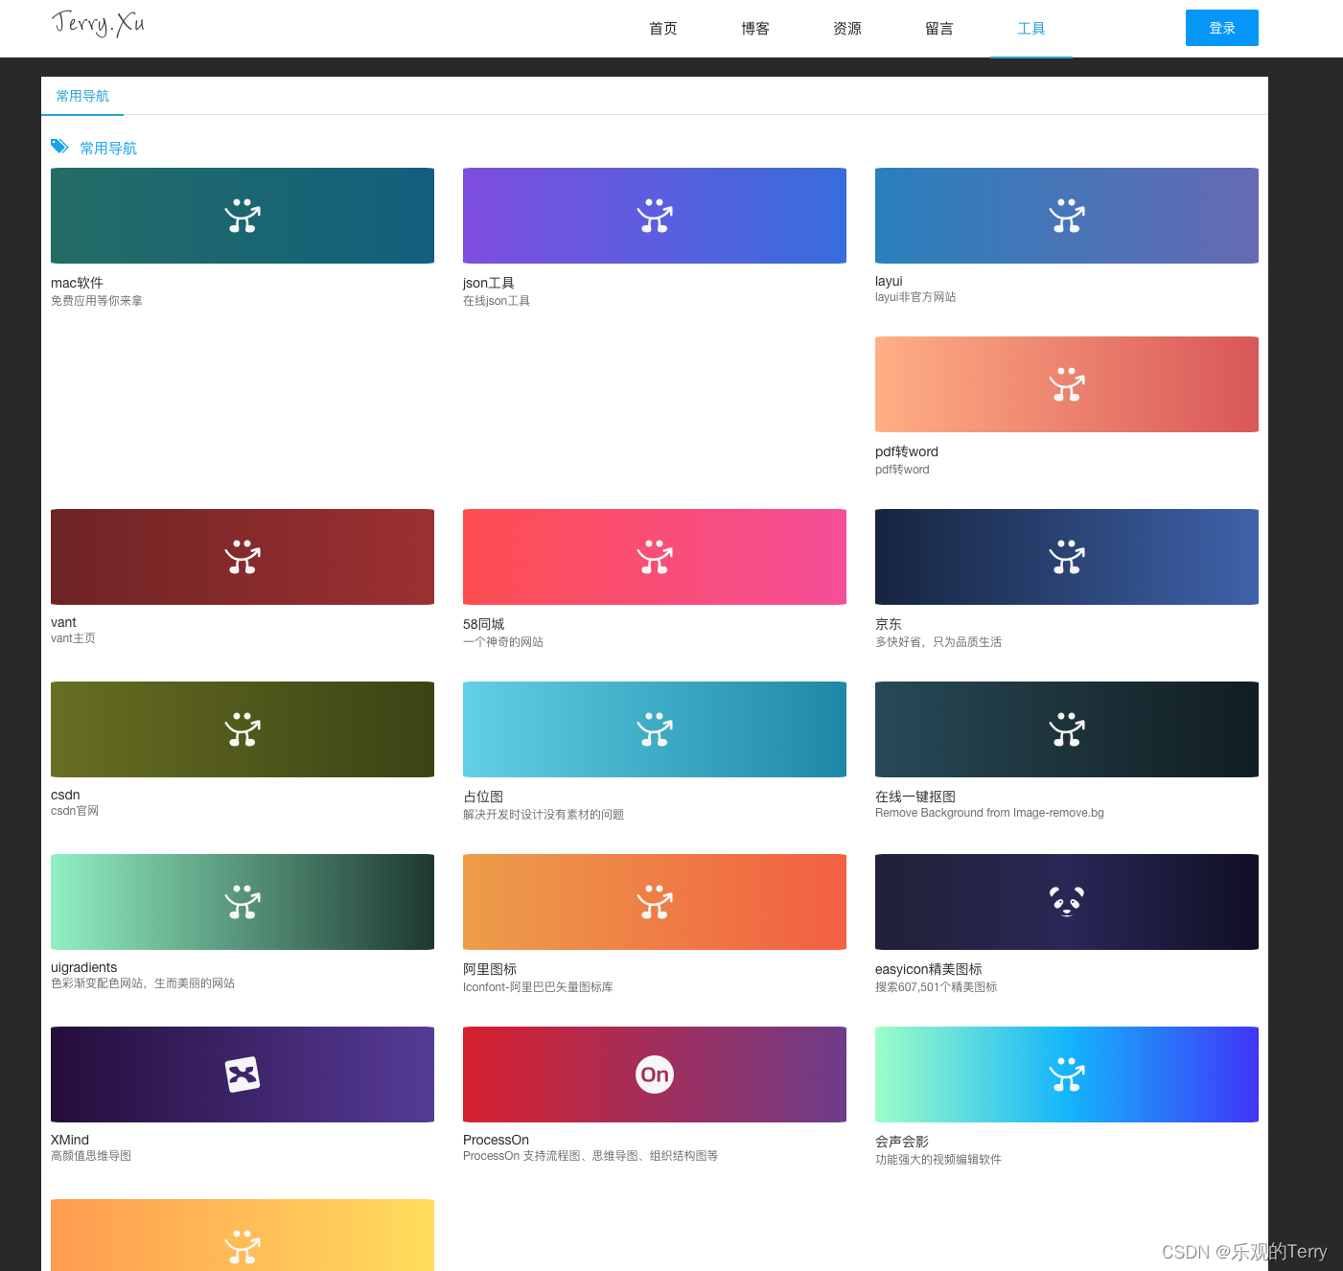Open the layui title link
Screen dimensions: 1343x1271
tap(889, 281)
